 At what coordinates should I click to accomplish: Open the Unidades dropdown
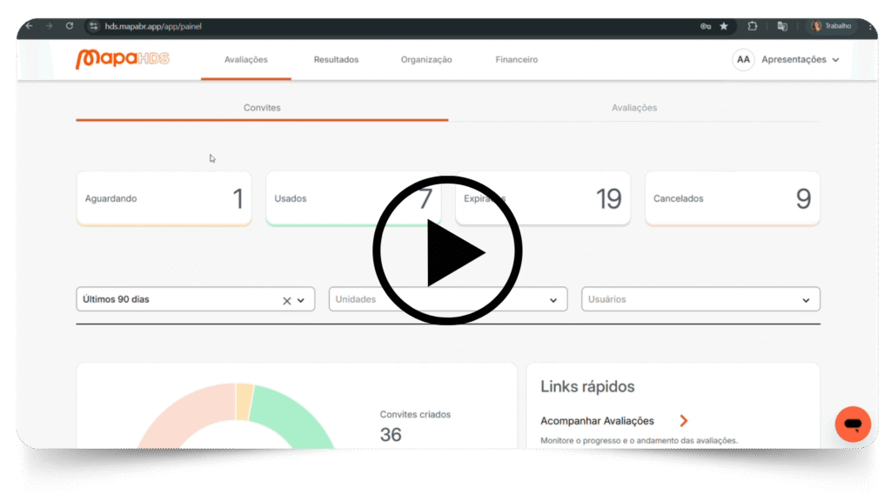(x=553, y=300)
